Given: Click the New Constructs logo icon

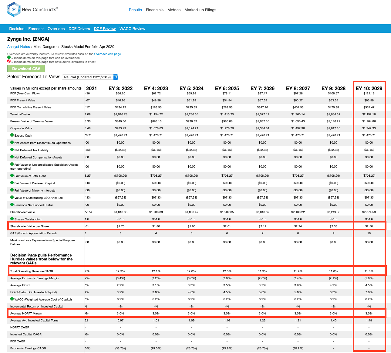Looking at the screenshot, I should 14,9.
